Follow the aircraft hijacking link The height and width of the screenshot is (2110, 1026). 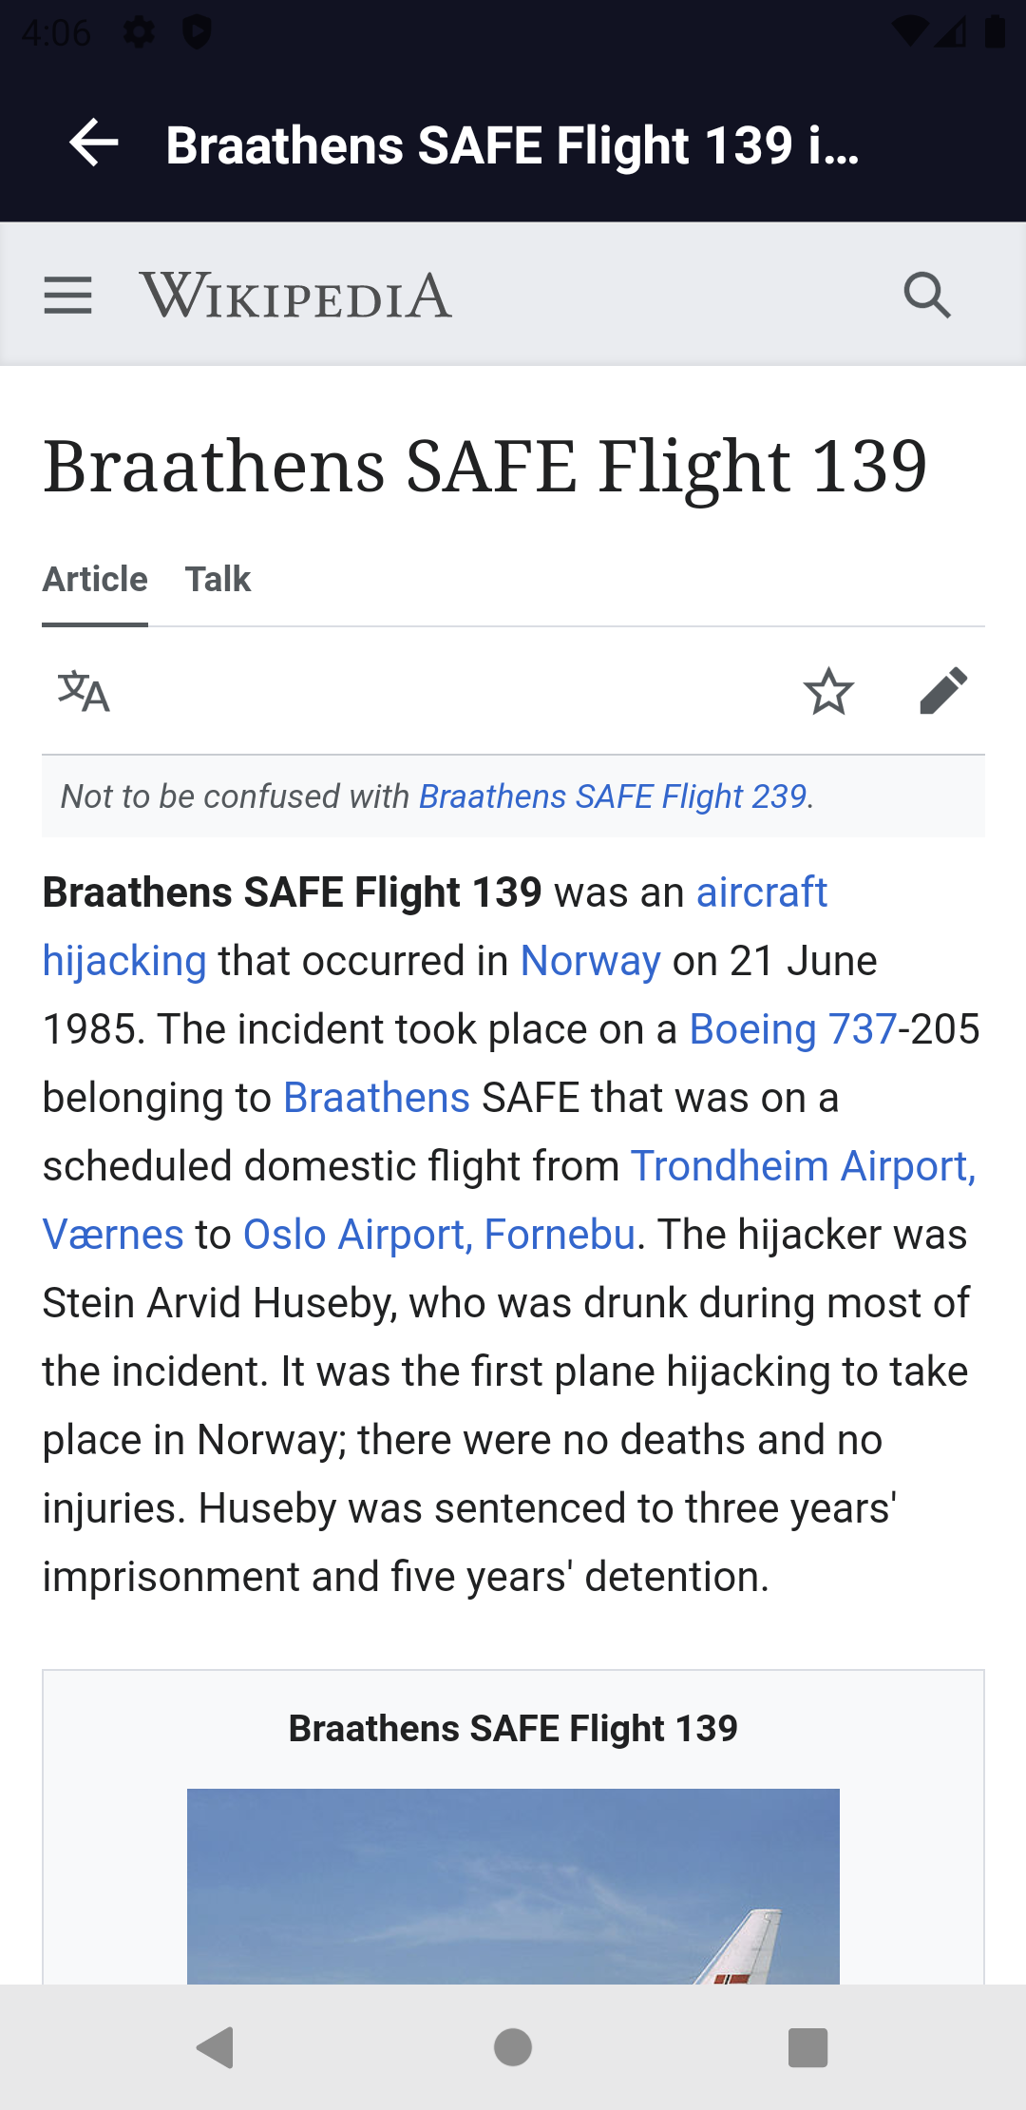(762, 892)
